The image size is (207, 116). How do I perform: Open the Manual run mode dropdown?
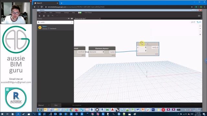tap(44, 105)
